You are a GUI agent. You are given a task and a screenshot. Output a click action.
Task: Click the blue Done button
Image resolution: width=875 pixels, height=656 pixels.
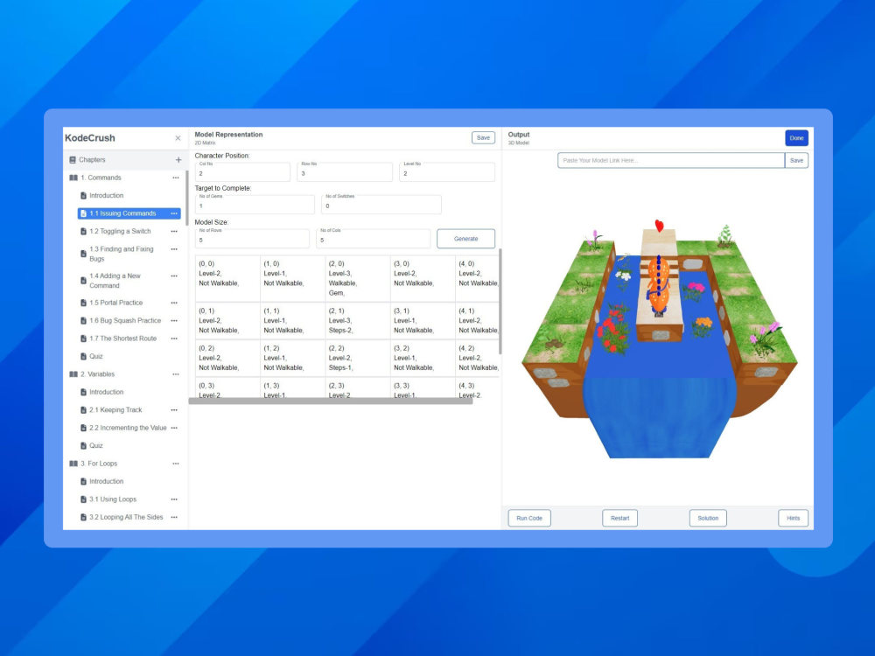tap(796, 138)
